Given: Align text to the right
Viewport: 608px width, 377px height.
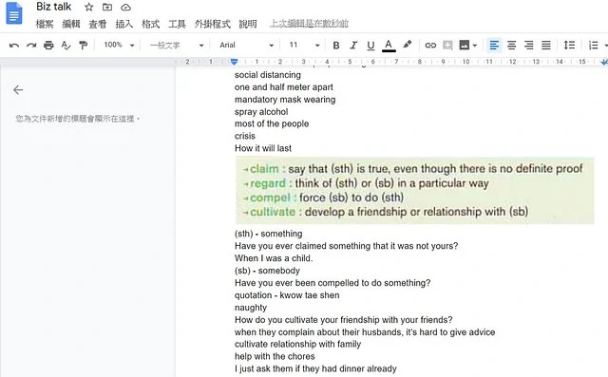Looking at the screenshot, I should pos(528,46).
